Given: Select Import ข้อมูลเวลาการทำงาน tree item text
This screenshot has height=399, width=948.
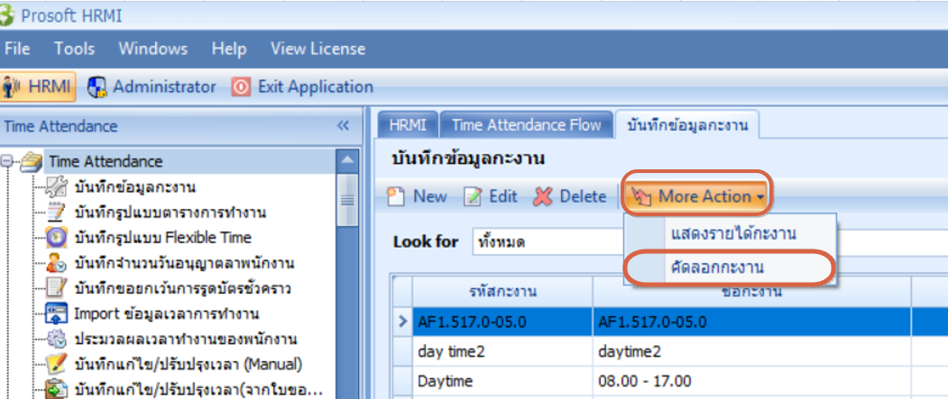Looking at the screenshot, I should click(167, 314).
